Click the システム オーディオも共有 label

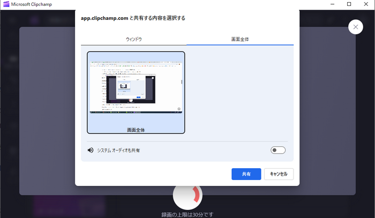[118, 151]
